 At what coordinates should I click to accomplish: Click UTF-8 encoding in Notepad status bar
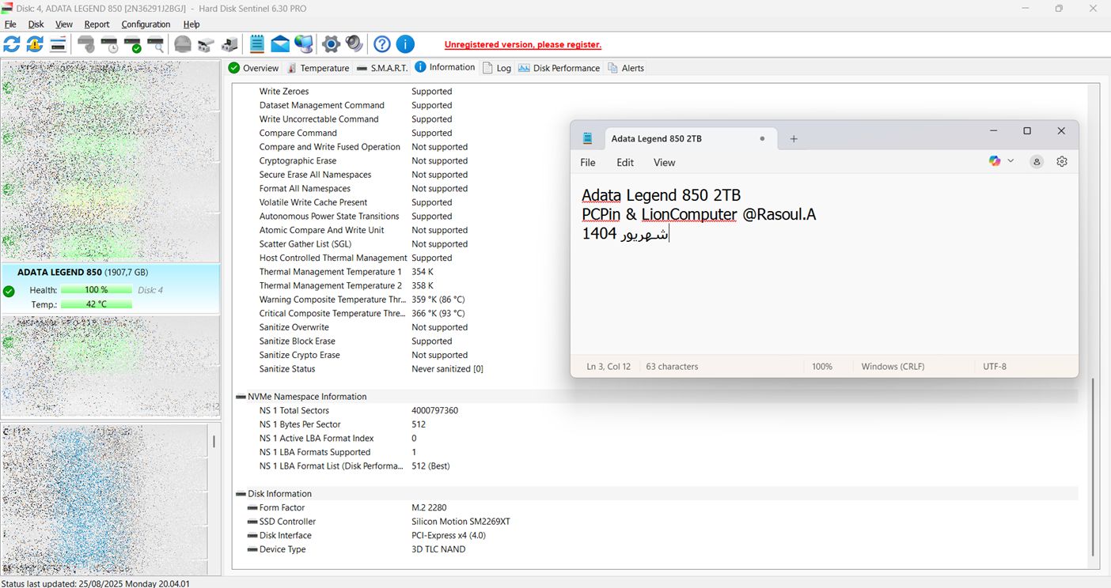pyautogui.click(x=995, y=367)
